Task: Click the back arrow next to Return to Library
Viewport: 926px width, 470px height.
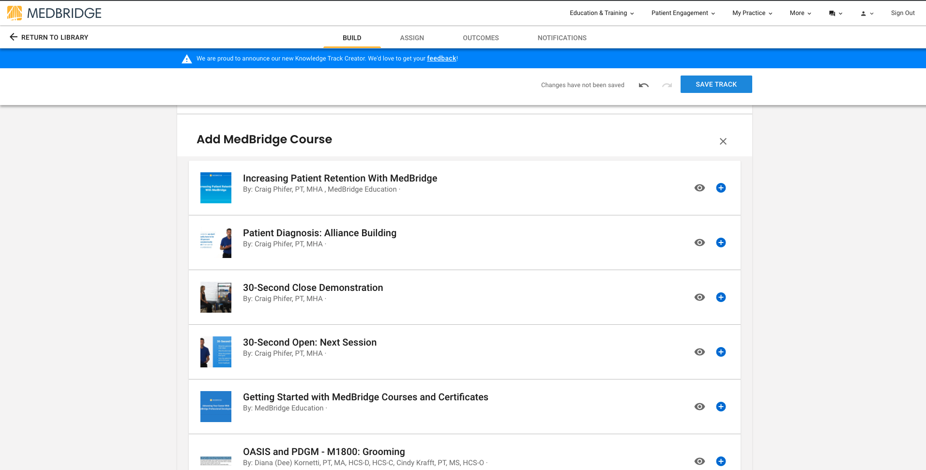Action: [14, 37]
